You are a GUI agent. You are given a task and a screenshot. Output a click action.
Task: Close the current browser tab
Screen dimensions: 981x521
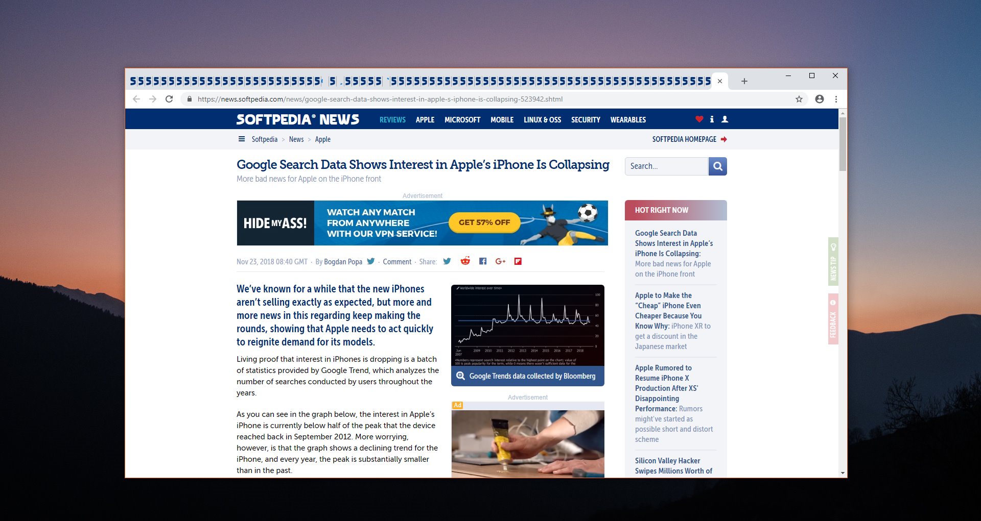pyautogui.click(x=719, y=81)
